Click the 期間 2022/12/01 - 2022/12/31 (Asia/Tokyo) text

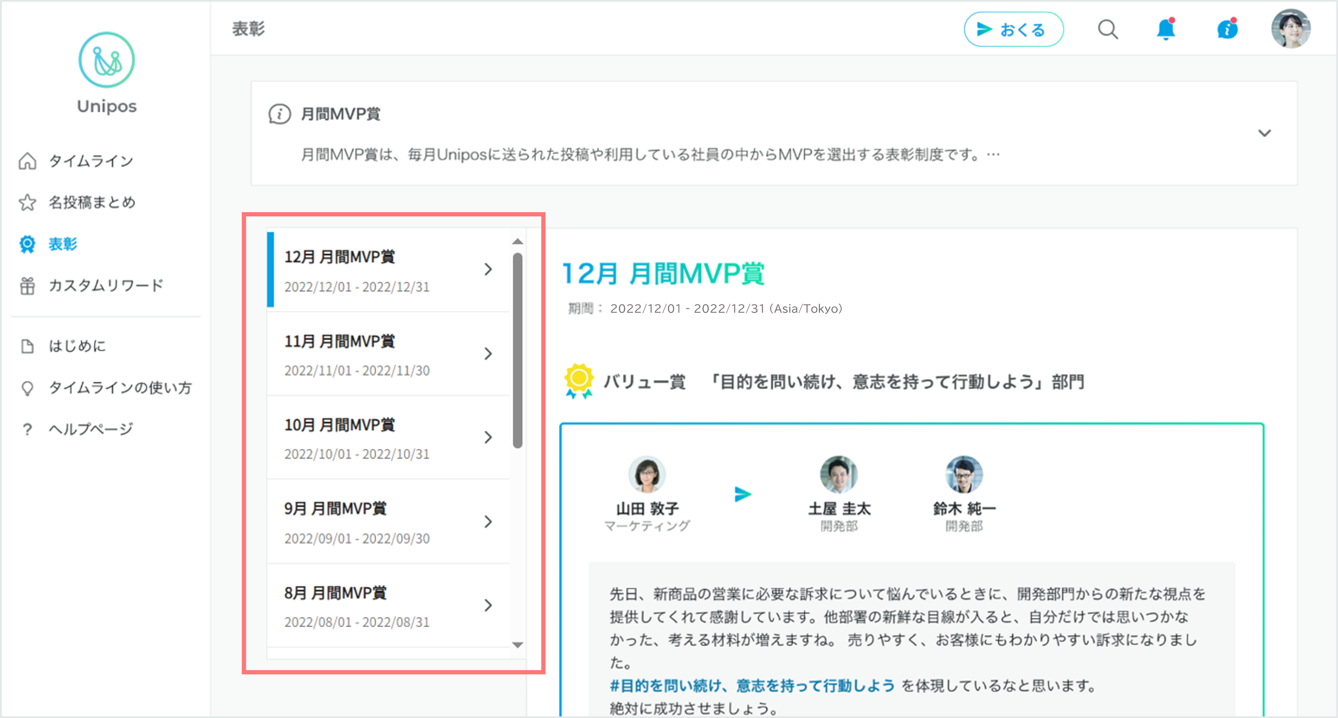(x=705, y=309)
